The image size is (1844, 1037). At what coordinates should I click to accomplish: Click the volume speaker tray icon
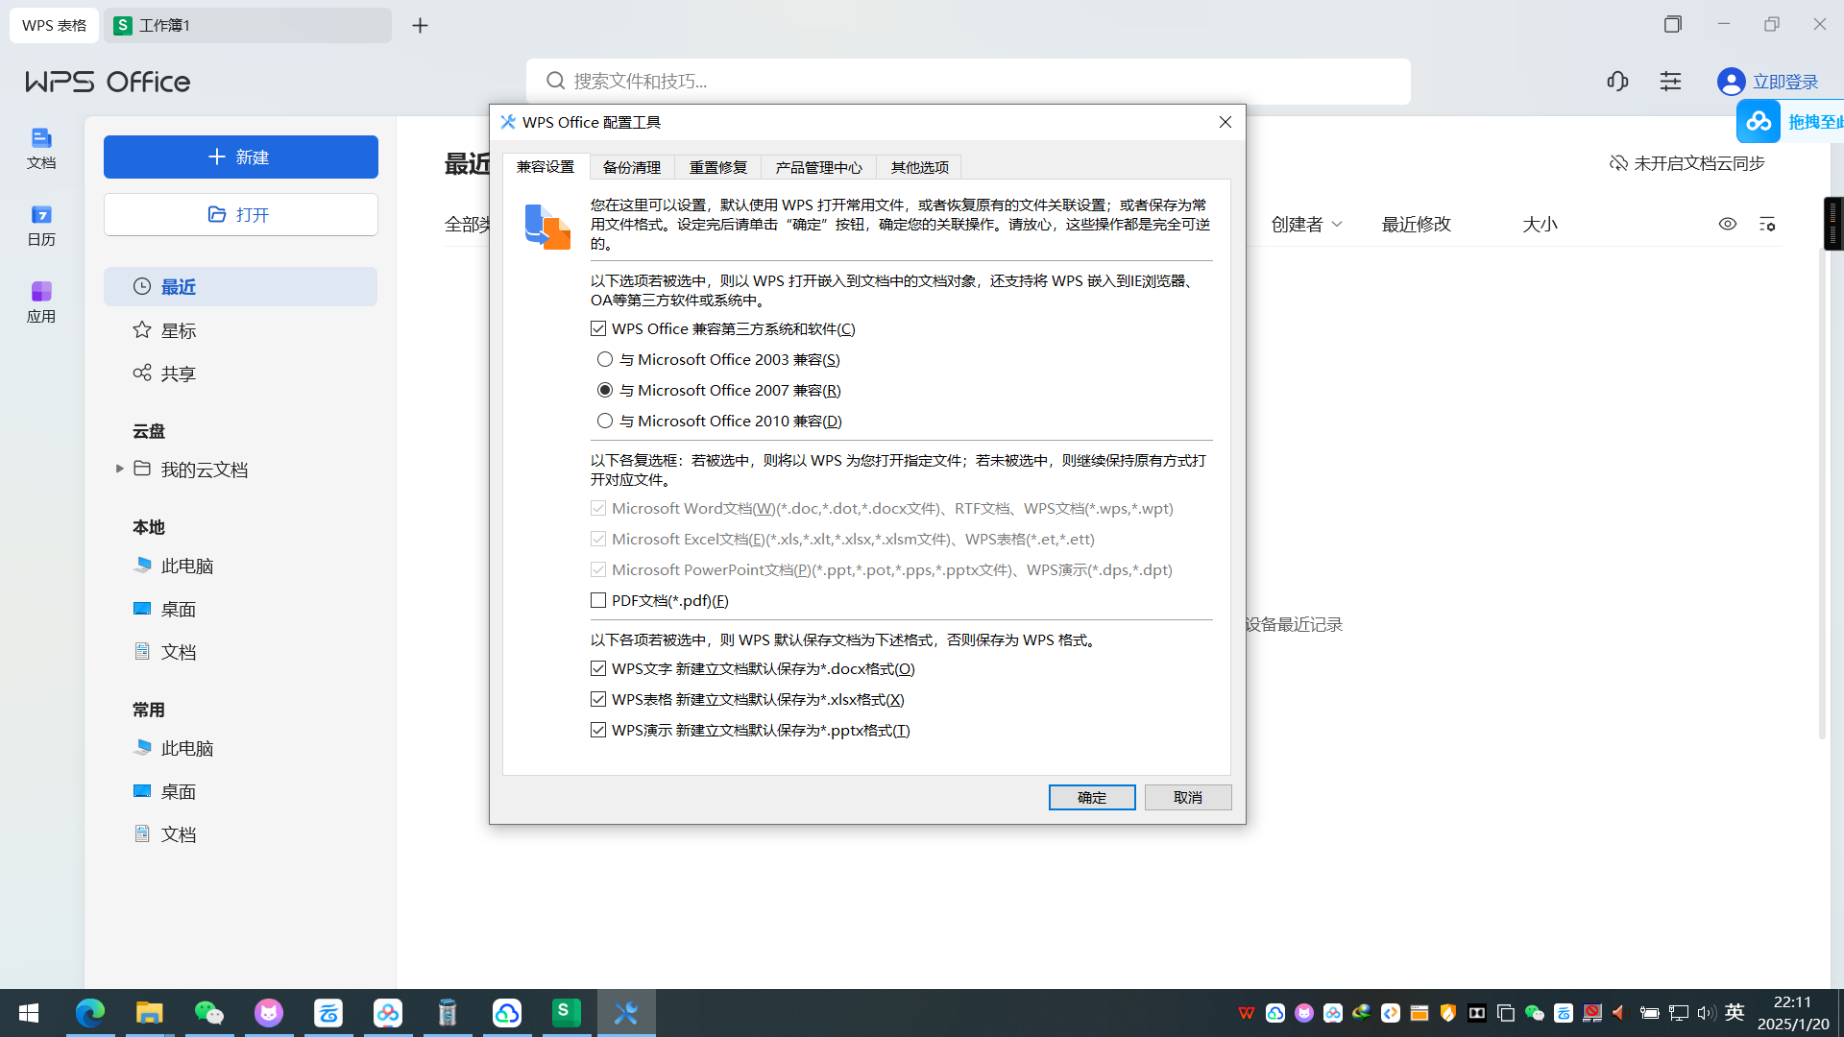1706,1013
